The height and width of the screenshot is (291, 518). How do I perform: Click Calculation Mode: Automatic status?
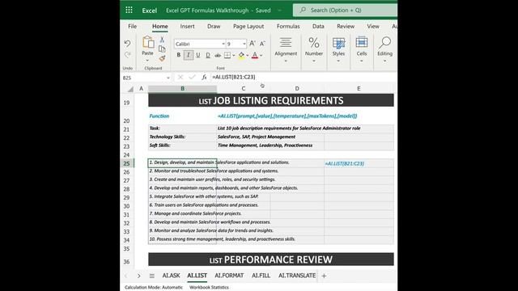pyautogui.click(x=154, y=288)
